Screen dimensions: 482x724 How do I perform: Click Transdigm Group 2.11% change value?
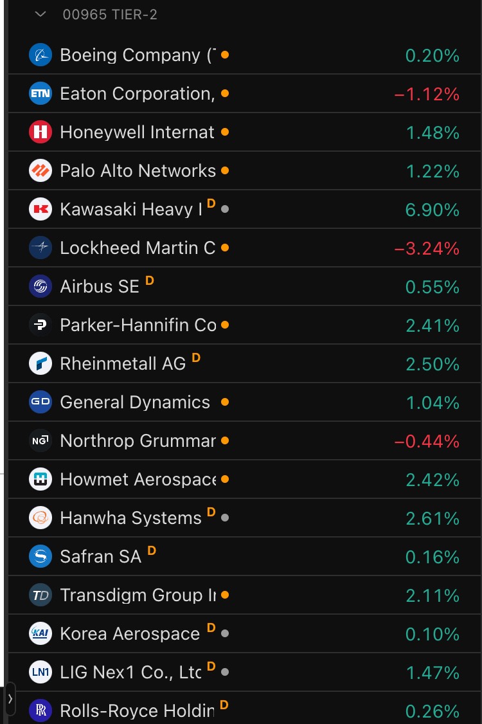click(x=433, y=596)
